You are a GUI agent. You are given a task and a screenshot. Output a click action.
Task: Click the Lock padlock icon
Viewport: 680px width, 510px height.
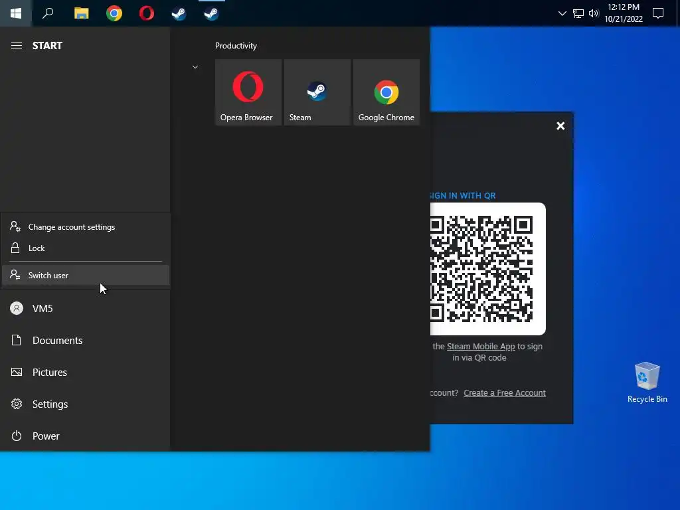(x=15, y=248)
